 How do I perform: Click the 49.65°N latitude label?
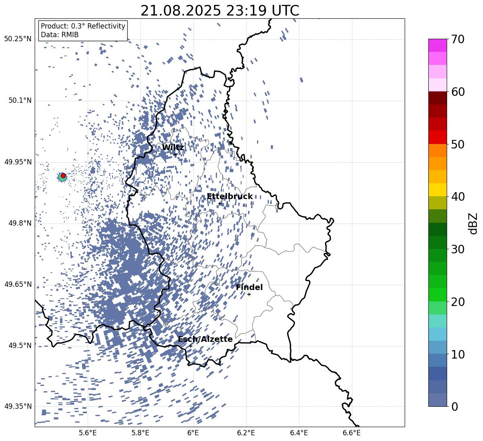pos(18,284)
